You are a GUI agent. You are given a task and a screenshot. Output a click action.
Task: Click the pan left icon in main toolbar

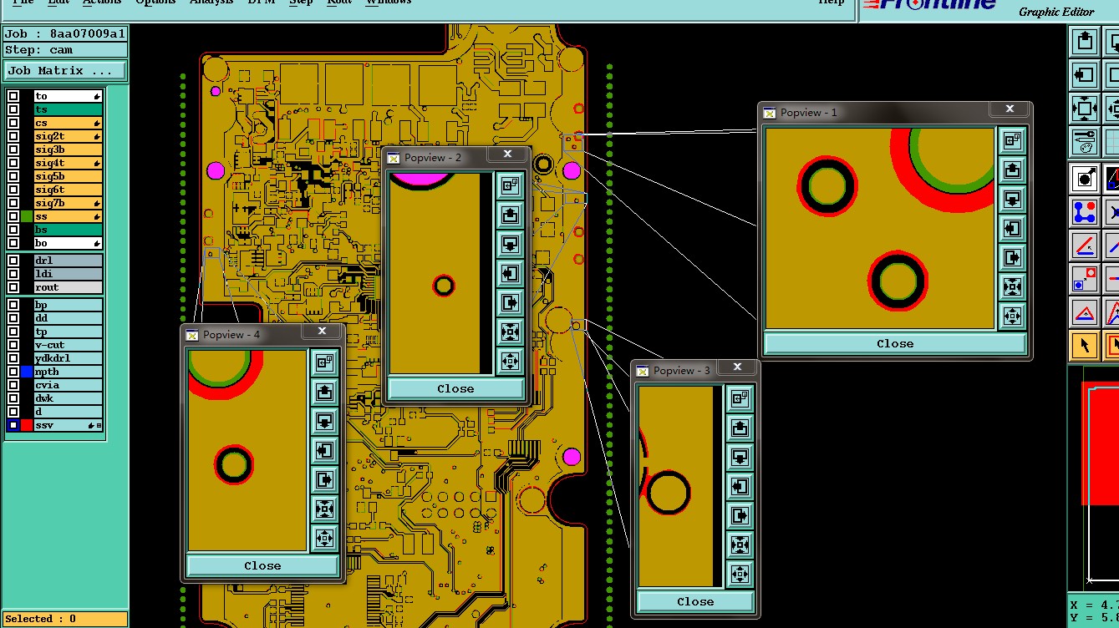(x=1084, y=74)
